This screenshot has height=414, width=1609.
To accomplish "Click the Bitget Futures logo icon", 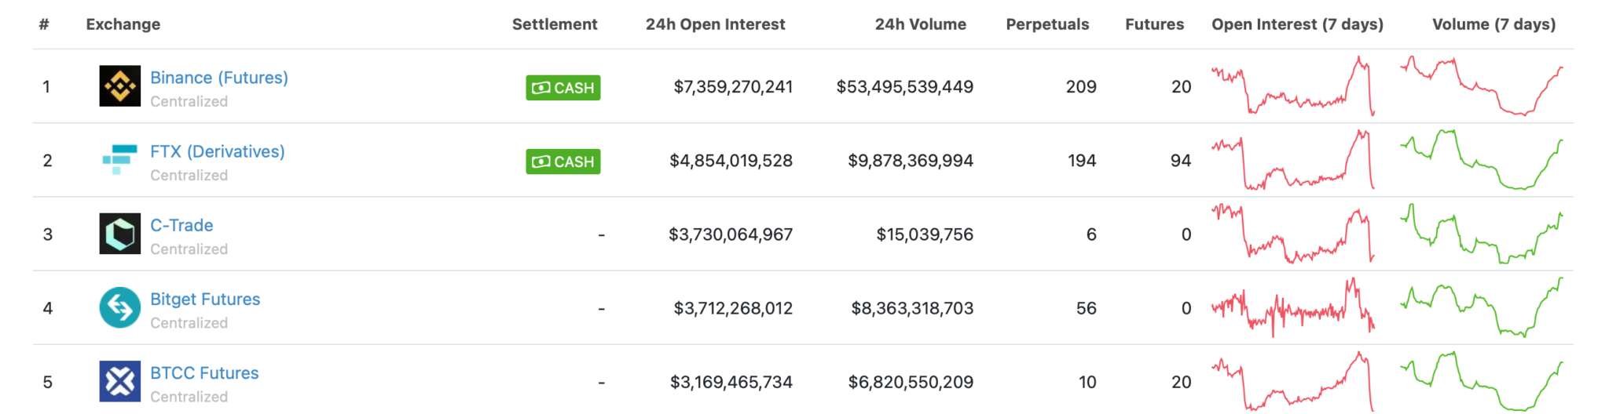I will pos(119,307).
